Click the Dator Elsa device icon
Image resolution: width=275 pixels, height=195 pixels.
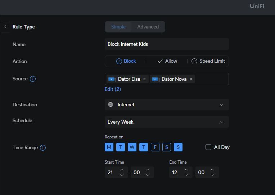click(112, 79)
